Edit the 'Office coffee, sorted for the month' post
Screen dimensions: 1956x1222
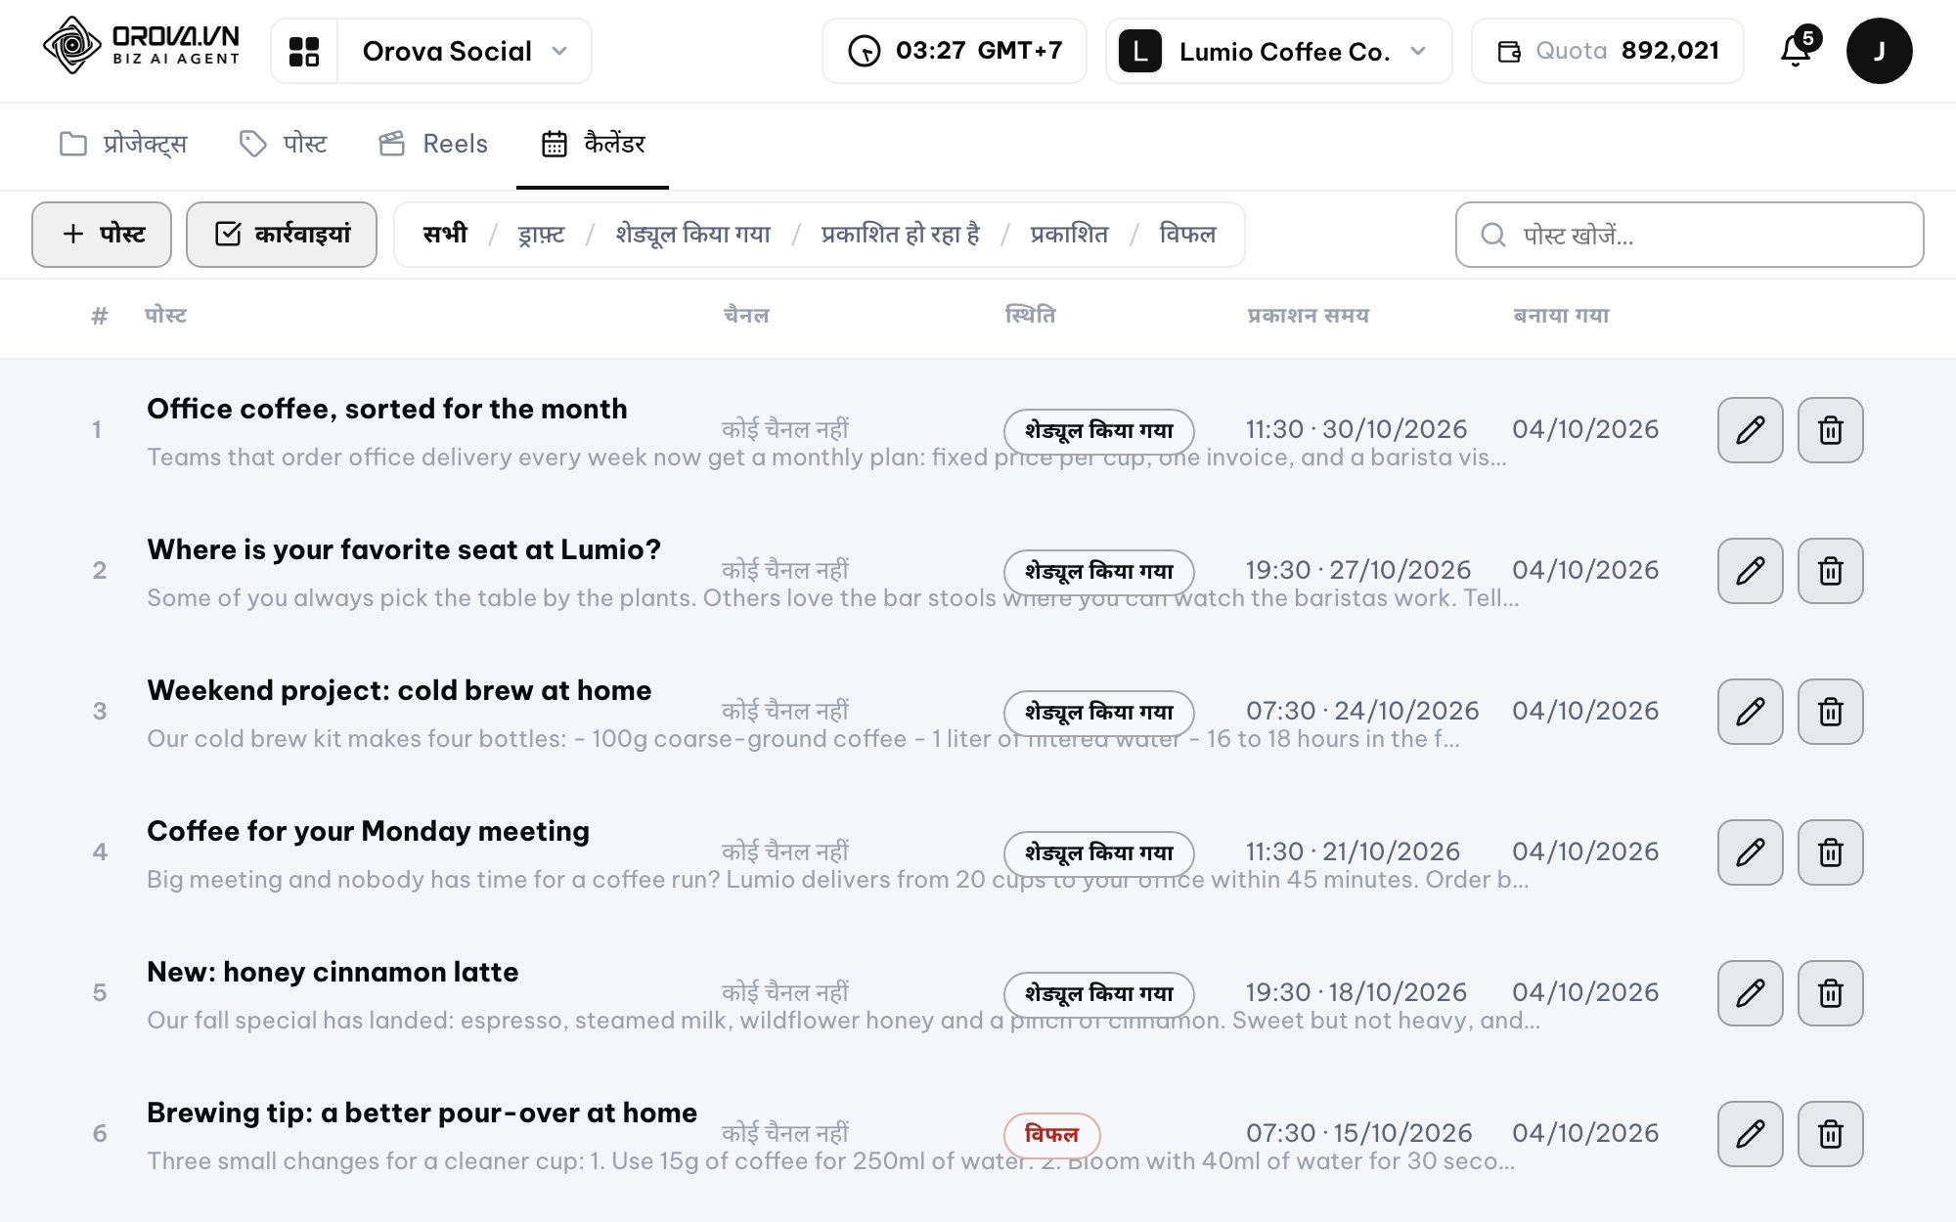pyautogui.click(x=1751, y=430)
